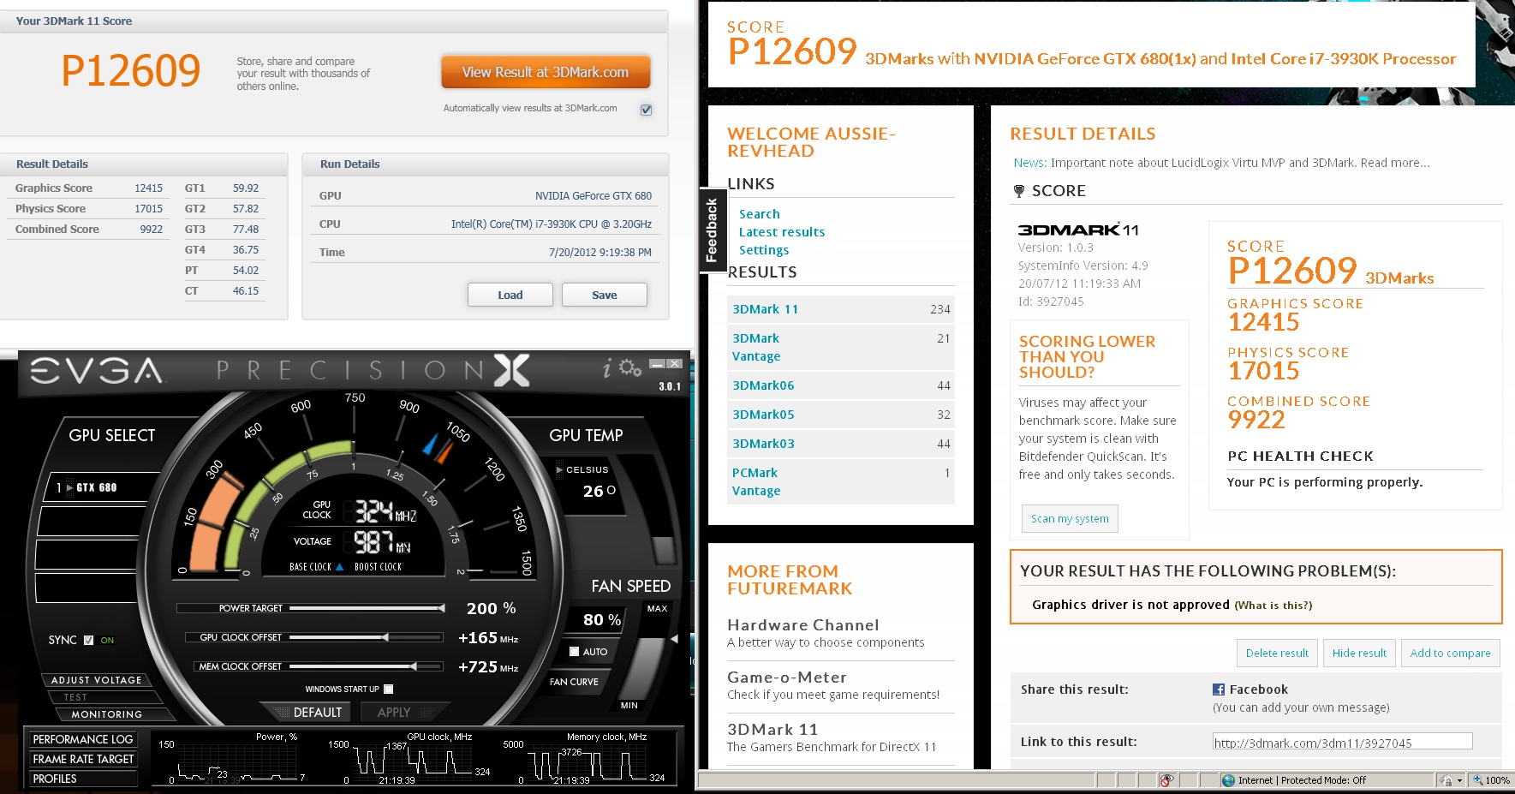This screenshot has width=1515, height=794.
Task: Open Precision X settings gears icon
Action: [630, 368]
